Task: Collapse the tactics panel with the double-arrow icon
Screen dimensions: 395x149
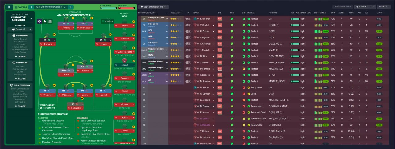Action: pyautogui.click(x=9, y=7)
